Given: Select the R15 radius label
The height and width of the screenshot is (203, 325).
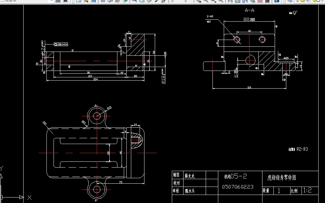Looking at the screenshot, I should pyautogui.click(x=109, y=108).
